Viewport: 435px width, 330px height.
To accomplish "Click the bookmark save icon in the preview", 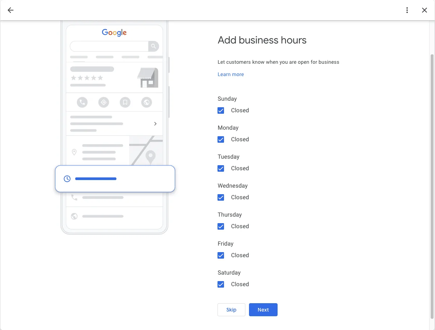I will click(x=125, y=102).
